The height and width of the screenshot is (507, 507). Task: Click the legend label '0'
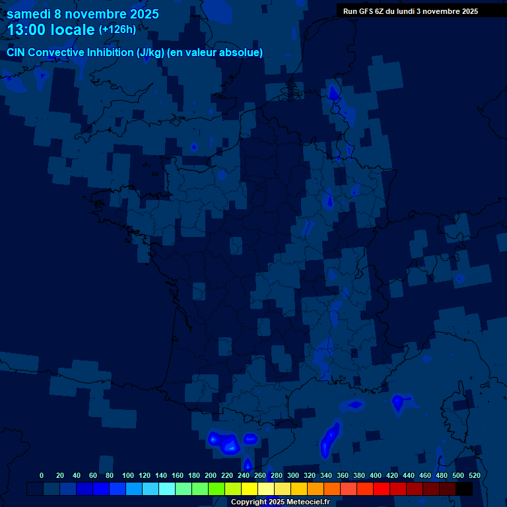[42, 475]
